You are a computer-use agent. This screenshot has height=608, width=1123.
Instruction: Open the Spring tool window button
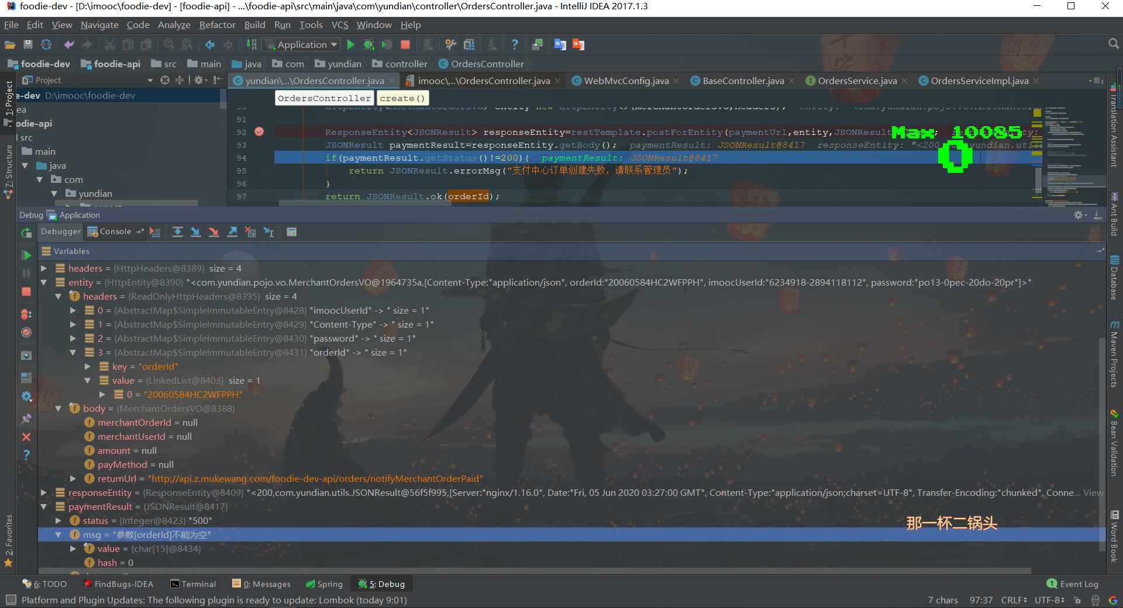pyautogui.click(x=325, y=584)
